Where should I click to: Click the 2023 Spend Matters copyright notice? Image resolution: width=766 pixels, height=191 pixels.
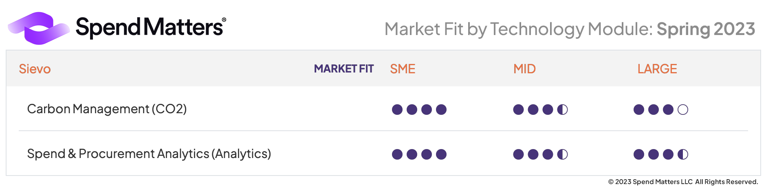pos(683,182)
